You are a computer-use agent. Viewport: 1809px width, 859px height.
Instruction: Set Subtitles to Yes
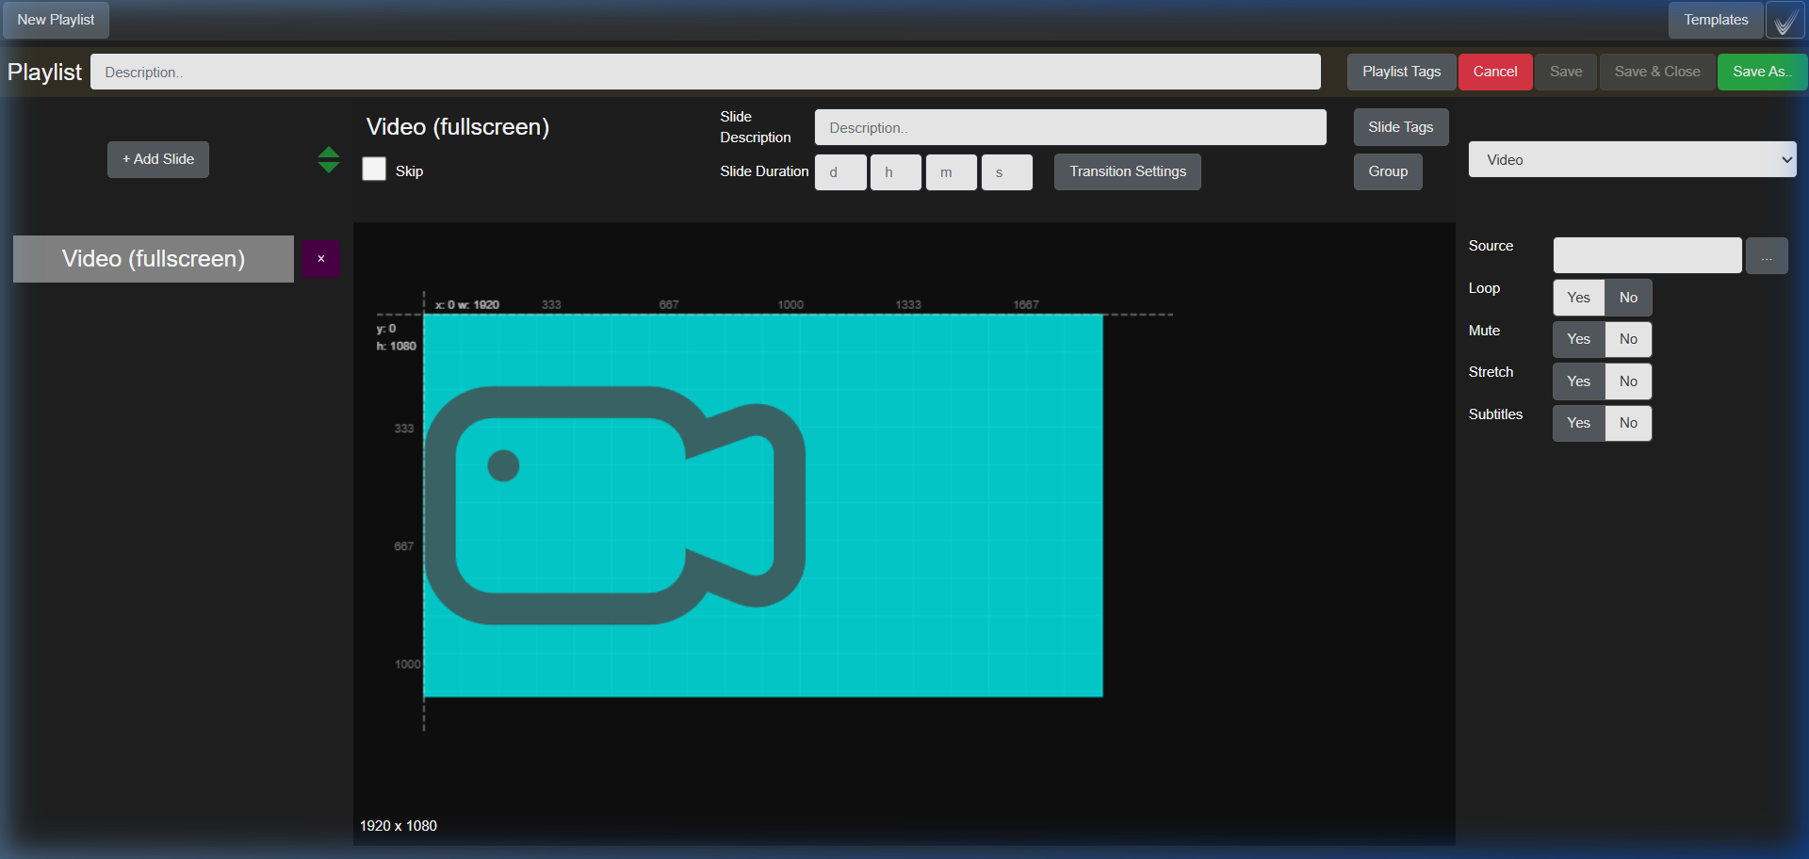1578,423
